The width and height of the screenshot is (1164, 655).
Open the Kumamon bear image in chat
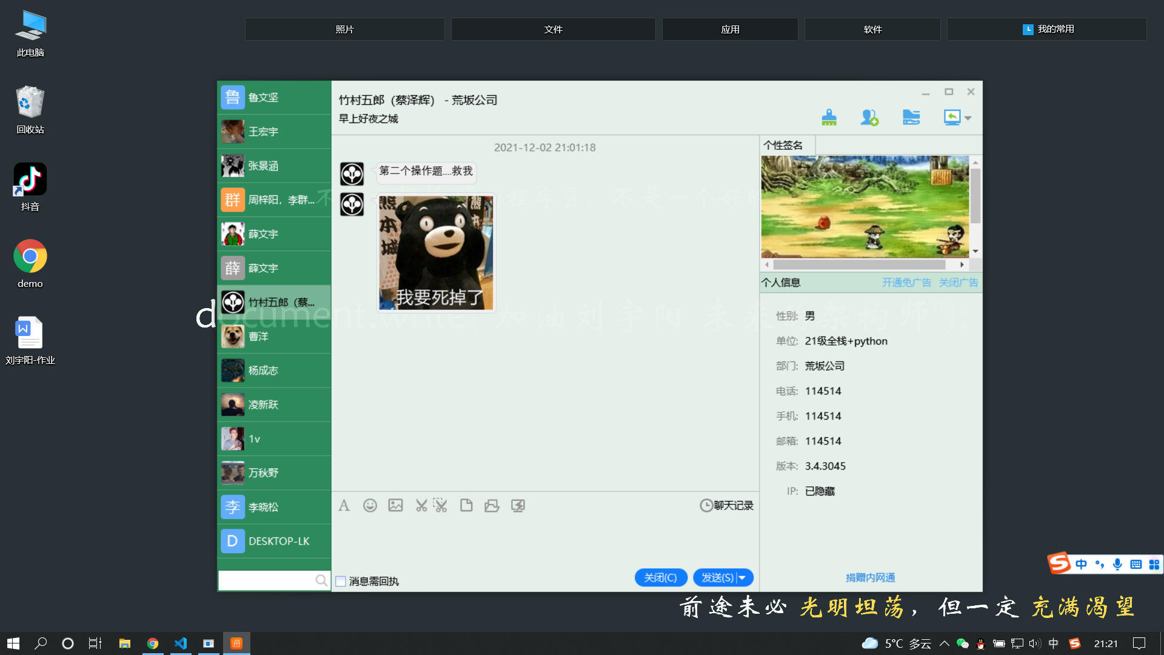[x=436, y=252]
